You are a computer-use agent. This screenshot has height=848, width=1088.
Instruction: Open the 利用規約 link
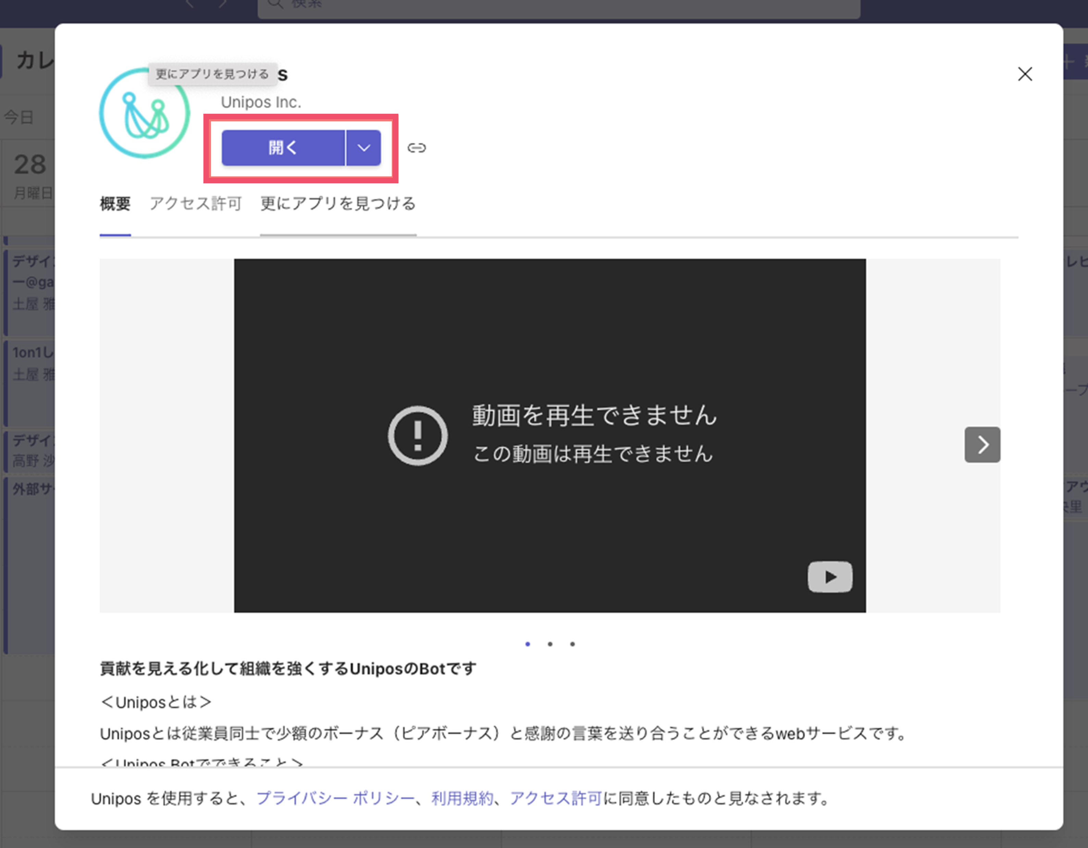462,799
